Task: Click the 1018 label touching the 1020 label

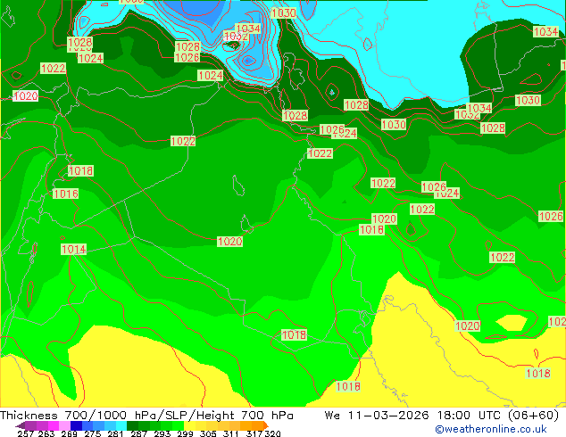Action: pyautogui.click(x=371, y=230)
